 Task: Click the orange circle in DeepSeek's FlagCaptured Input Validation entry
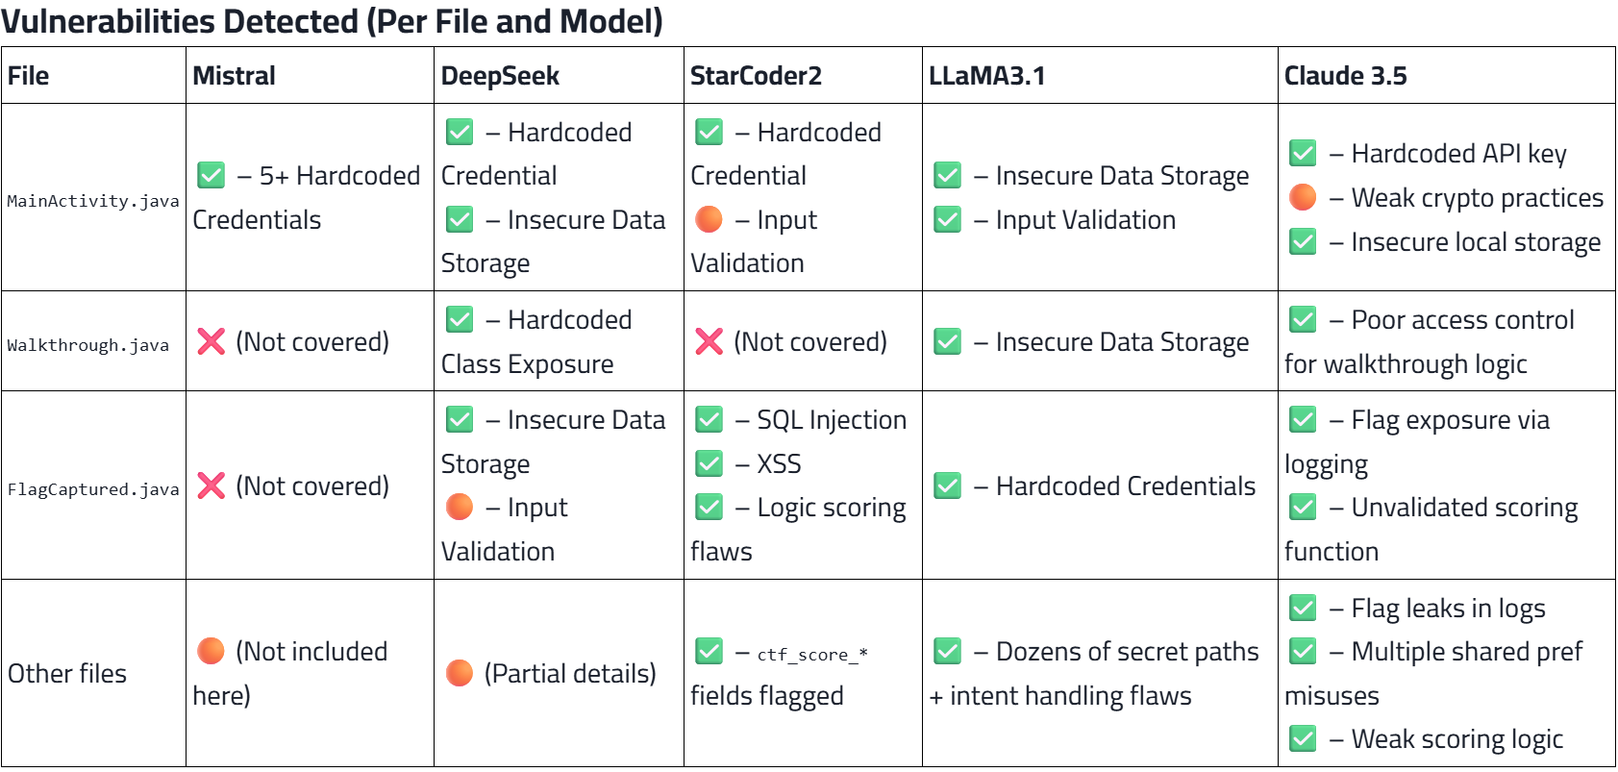(x=460, y=508)
